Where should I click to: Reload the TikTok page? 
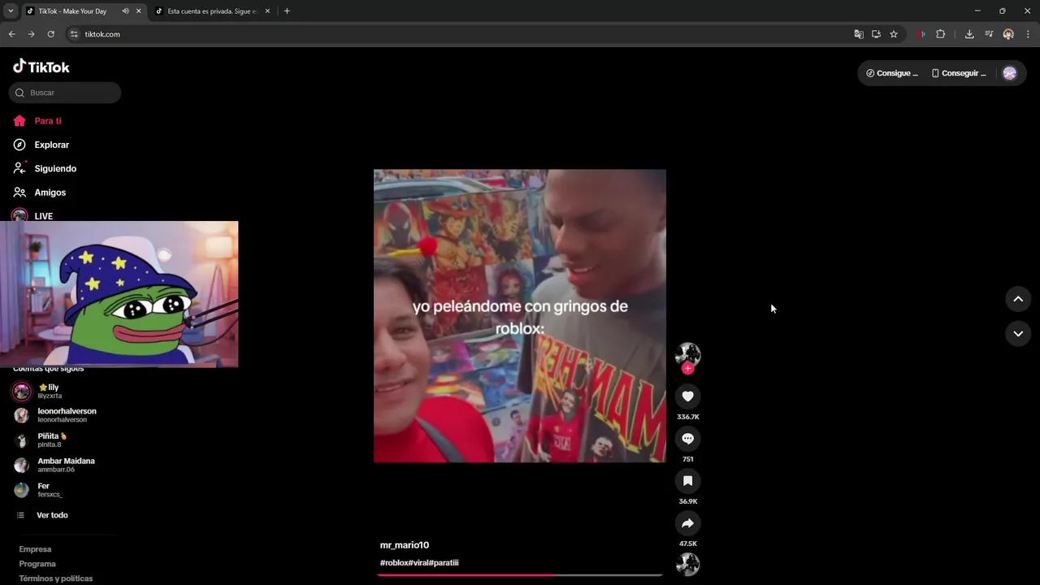(x=50, y=34)
